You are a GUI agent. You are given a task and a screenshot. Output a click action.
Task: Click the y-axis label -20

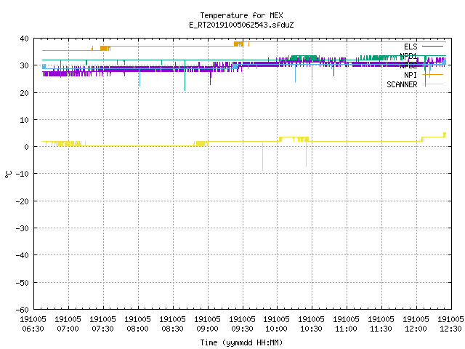point(23,201)
